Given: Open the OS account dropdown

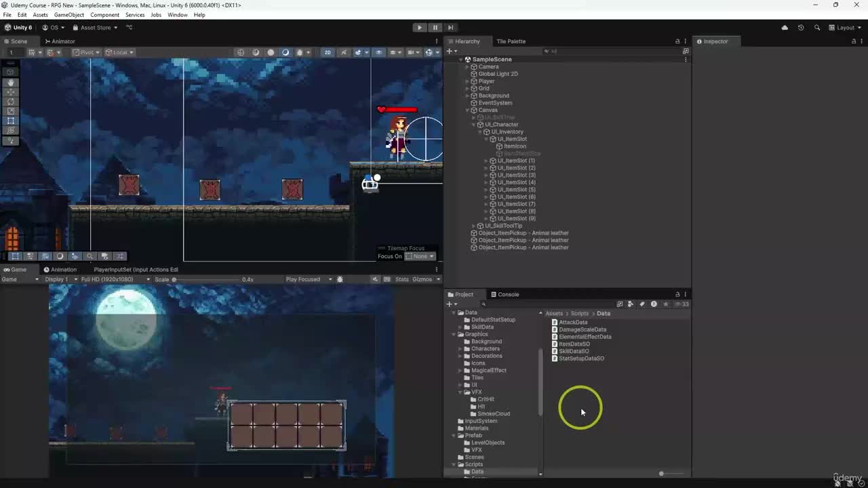Looking at the screenshot, I should [54, 28].
